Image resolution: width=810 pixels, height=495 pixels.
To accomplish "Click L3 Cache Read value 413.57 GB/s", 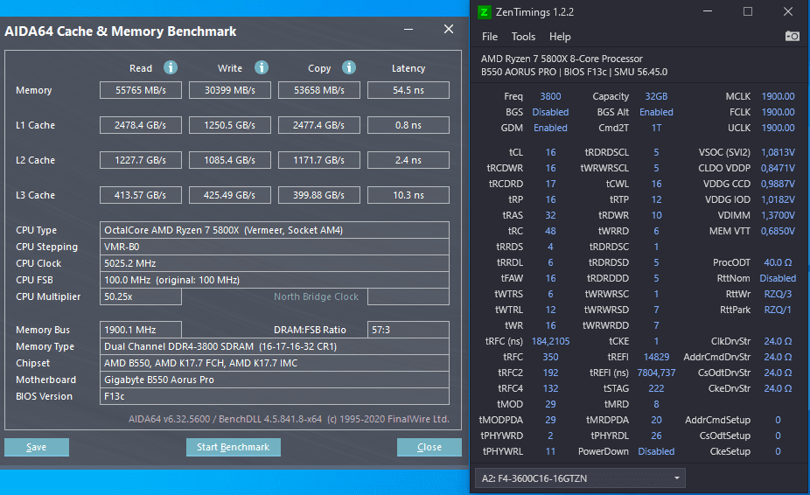I will click(141, 195).
